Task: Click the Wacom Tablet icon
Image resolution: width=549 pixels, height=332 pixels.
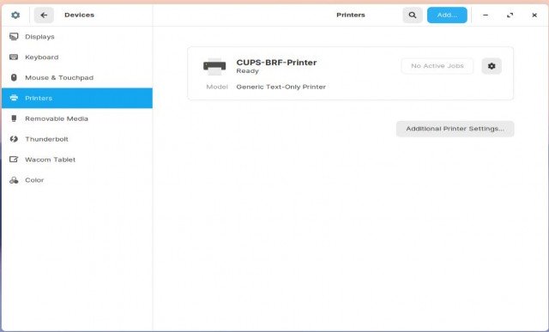Action: (x=14, y=160)
